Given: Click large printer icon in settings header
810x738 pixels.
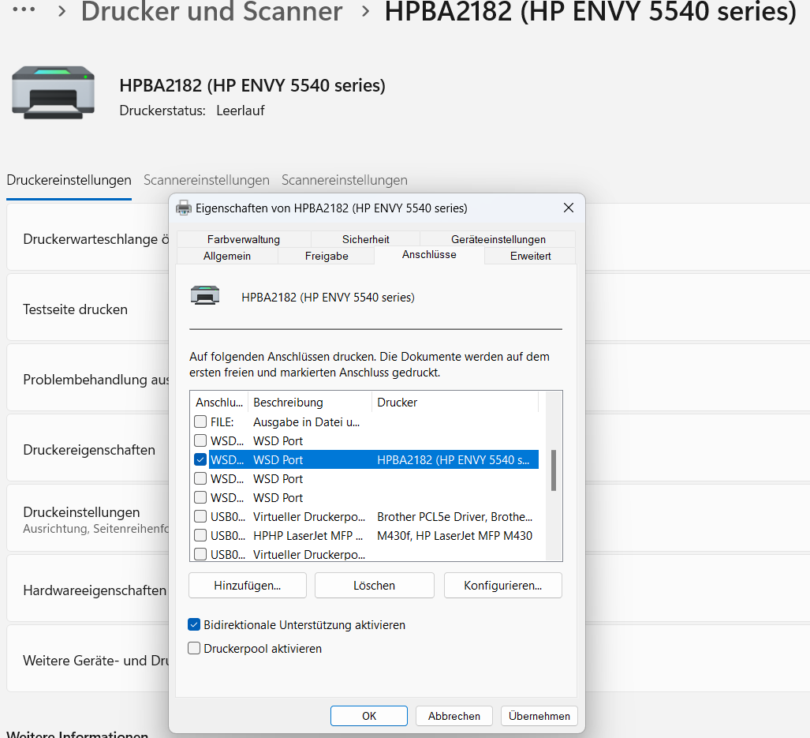Looking at the screenshot, I should (x=53, y=92).
